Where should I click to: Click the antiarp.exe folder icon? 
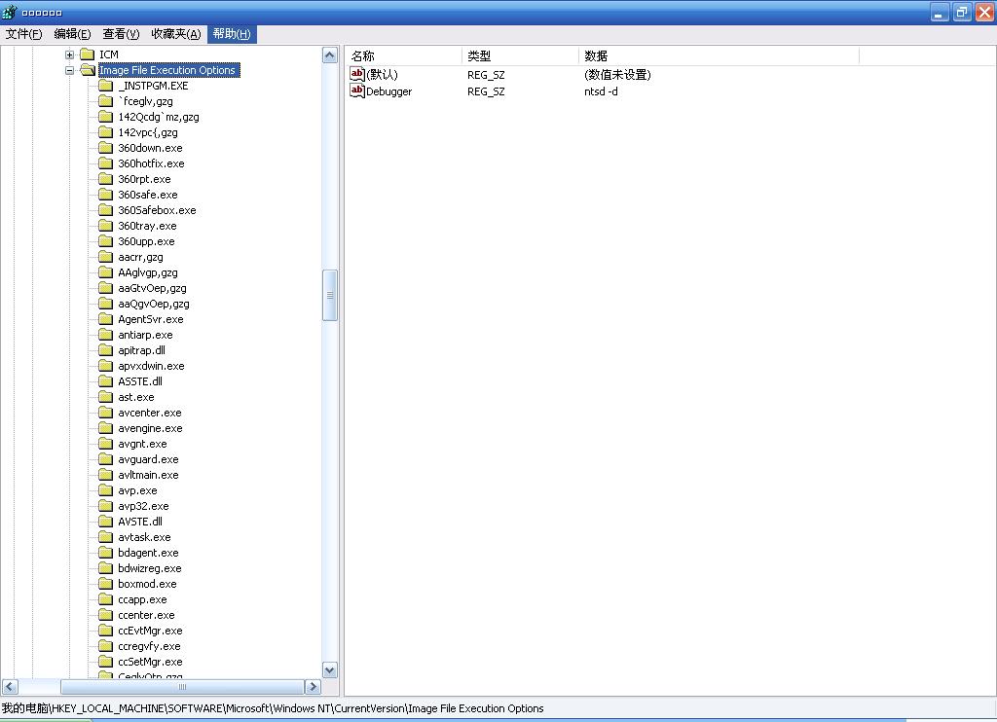pyautogui.click(x=105, y=335)
